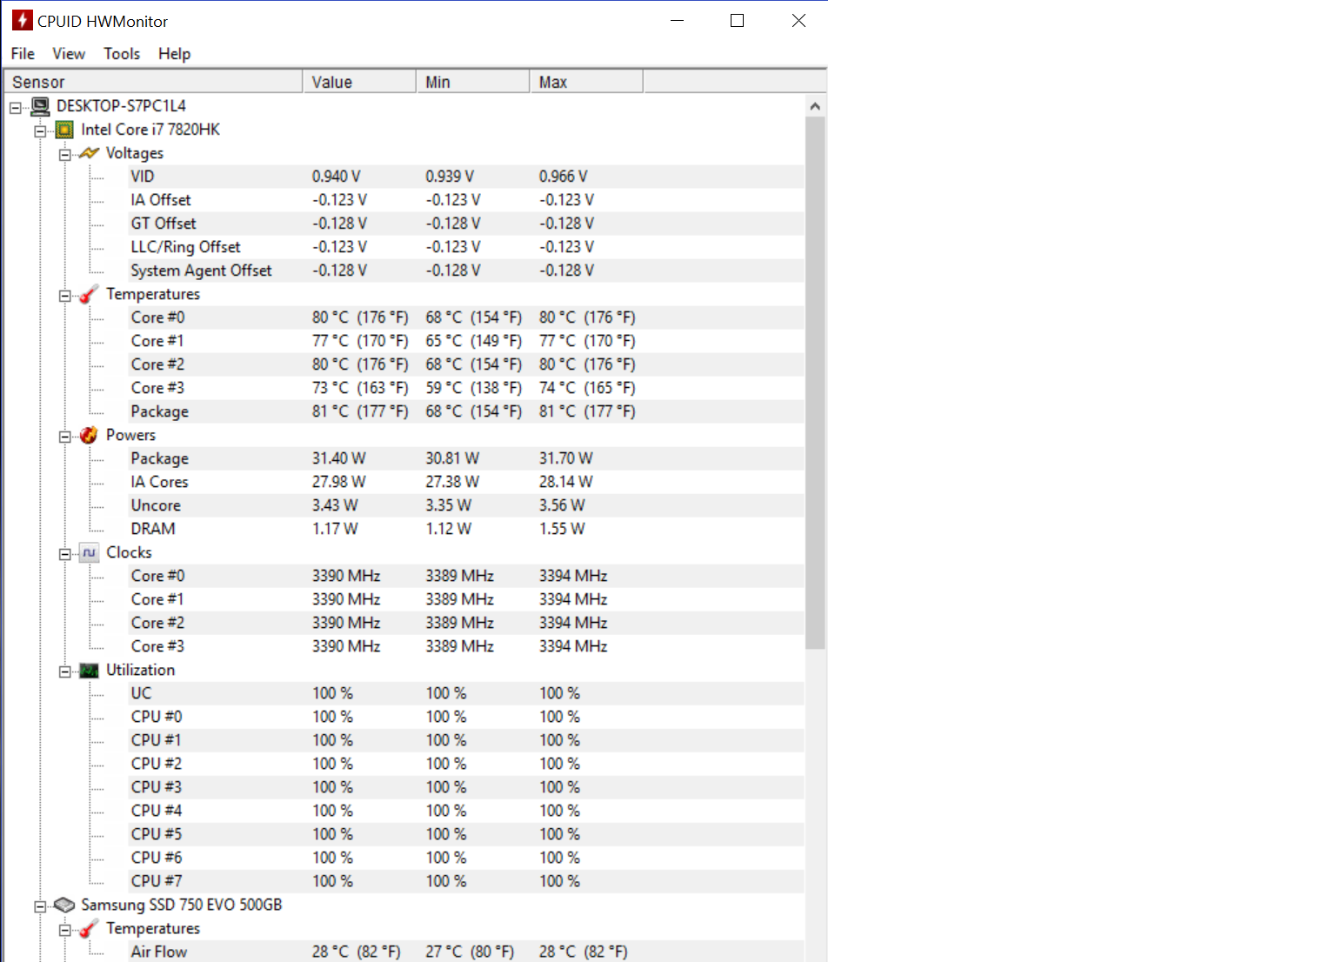This screenshot has width=1336, height=962.
Task: Click the Clocks waveform icon
Action: click(x=89, y=553)
